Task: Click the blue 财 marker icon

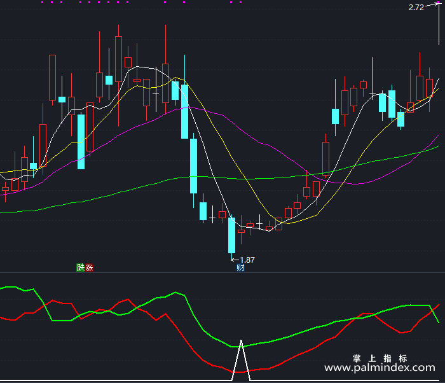Action: pyautogui.click(x=240, y=268)
